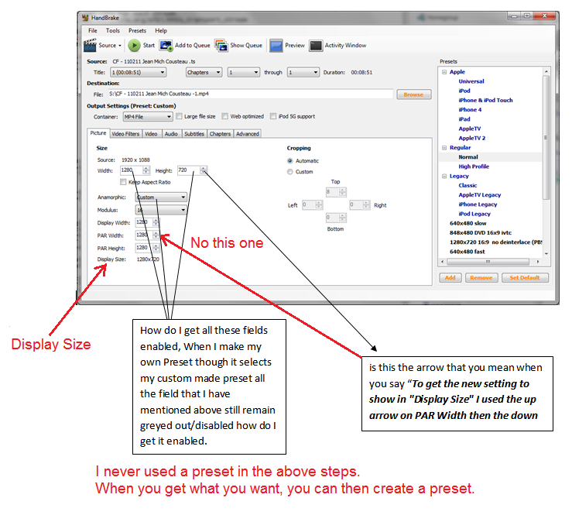Select the 640x480 slow preset
Image resolution: width=572 pixels, height=515 pixels.
[x=468, y=223]
